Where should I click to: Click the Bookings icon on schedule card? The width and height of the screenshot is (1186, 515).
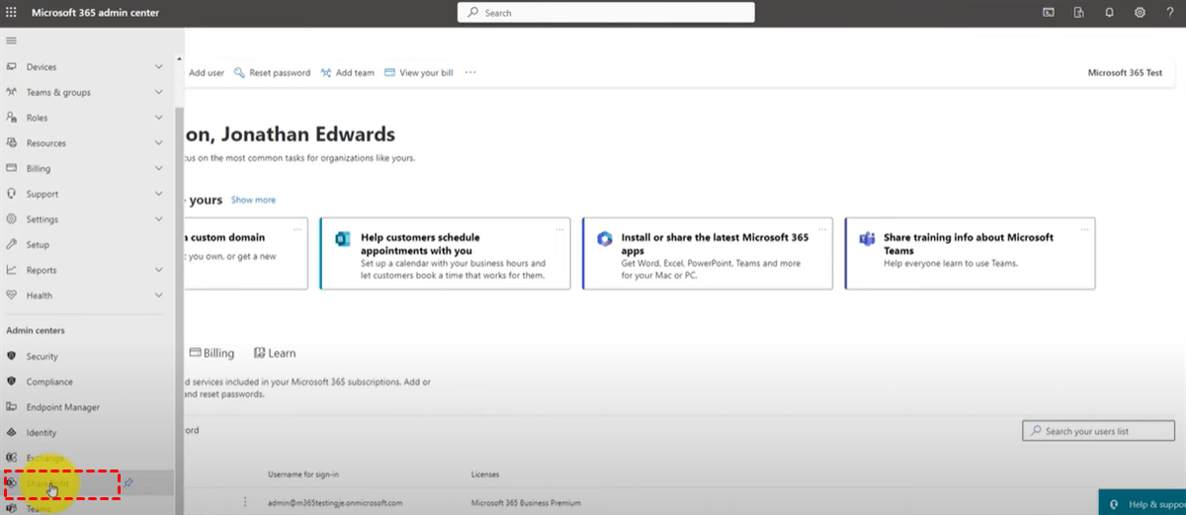tap(343, 238)
